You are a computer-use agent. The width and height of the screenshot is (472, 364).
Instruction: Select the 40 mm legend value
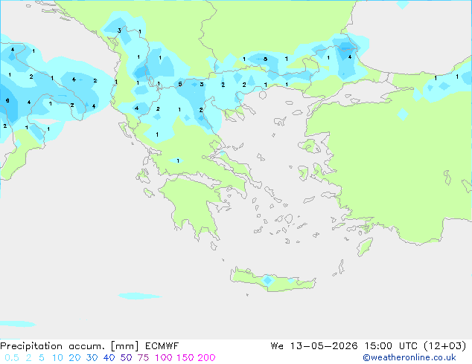(109, 358)
